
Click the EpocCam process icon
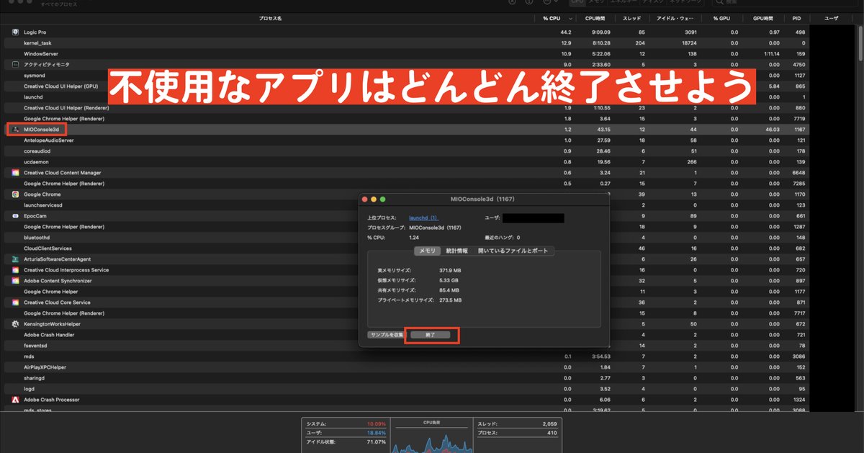click(15, 216)
